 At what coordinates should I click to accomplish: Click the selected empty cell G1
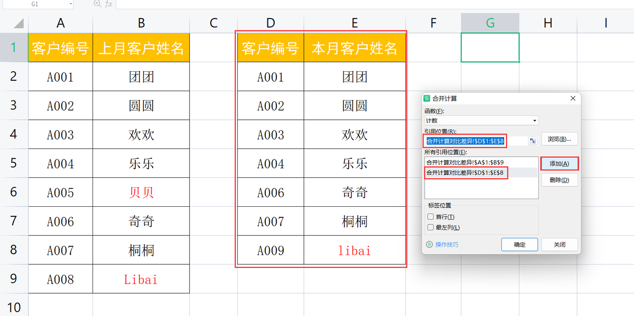(x=490, y=47)
